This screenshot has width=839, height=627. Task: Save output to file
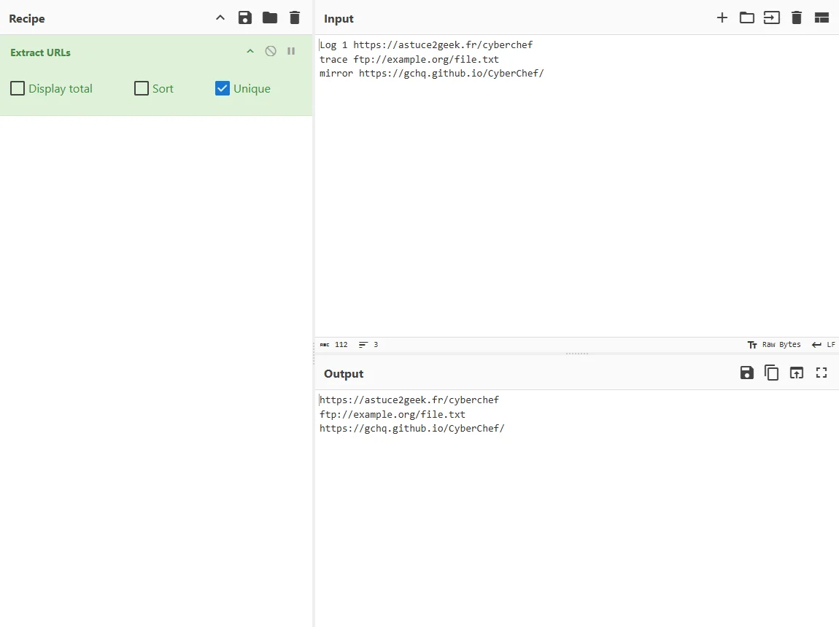click(x=746, y=373)
